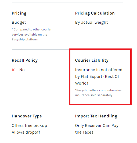
Task: Select the Recall Policy heading
Action: tap(25, 61)
